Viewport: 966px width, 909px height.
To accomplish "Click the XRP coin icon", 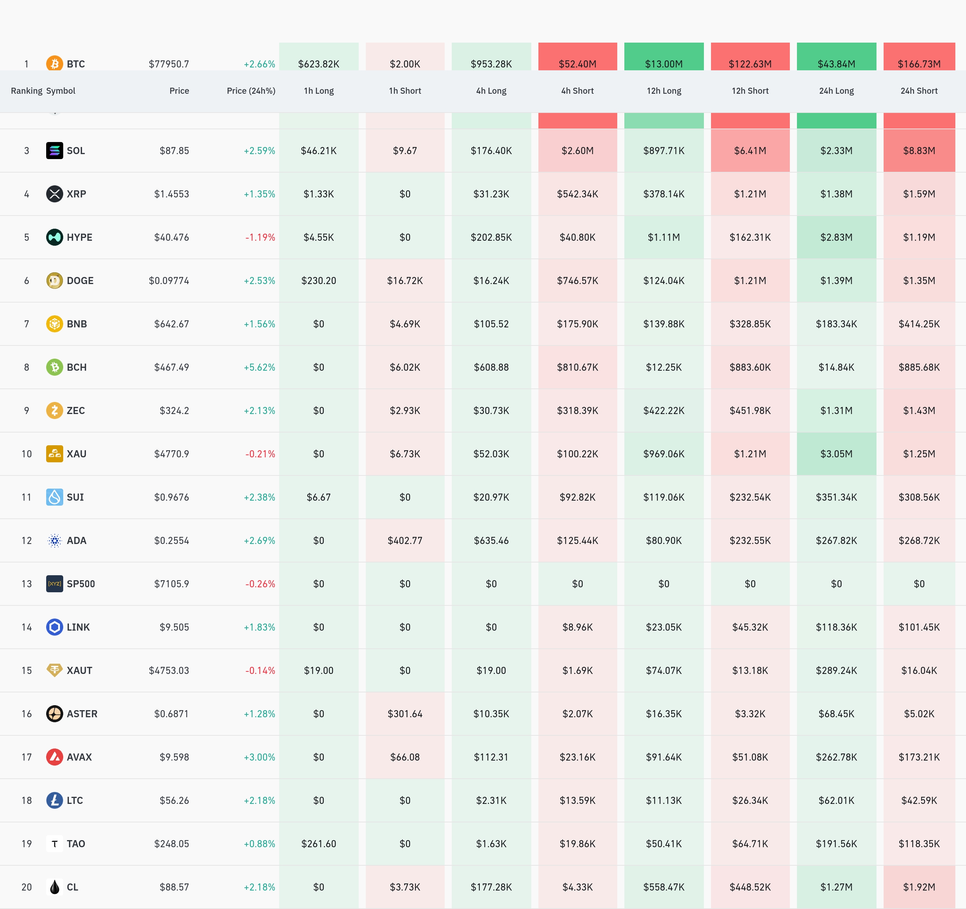I will pyautogui.click(x=54, y=194).
